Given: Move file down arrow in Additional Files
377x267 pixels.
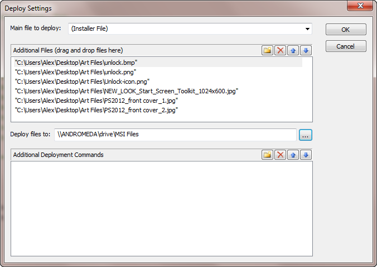Looking at the screenshot, I should pyautogui.click(x=306, y=50).
